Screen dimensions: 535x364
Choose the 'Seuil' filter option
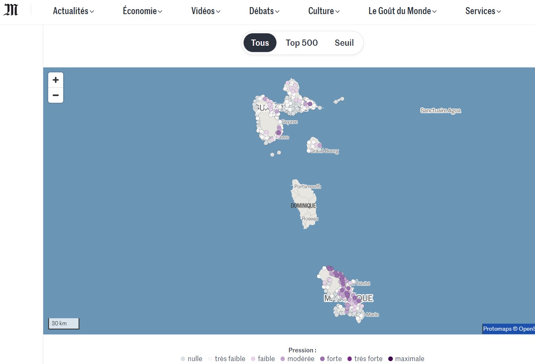click(344, 43)
